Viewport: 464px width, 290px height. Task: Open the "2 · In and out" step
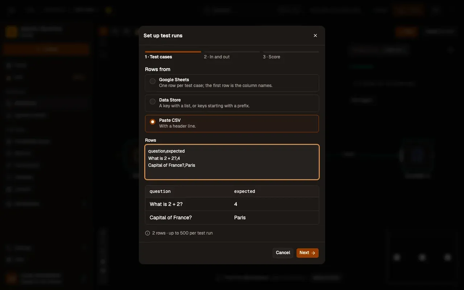click(x=232, y=55)
